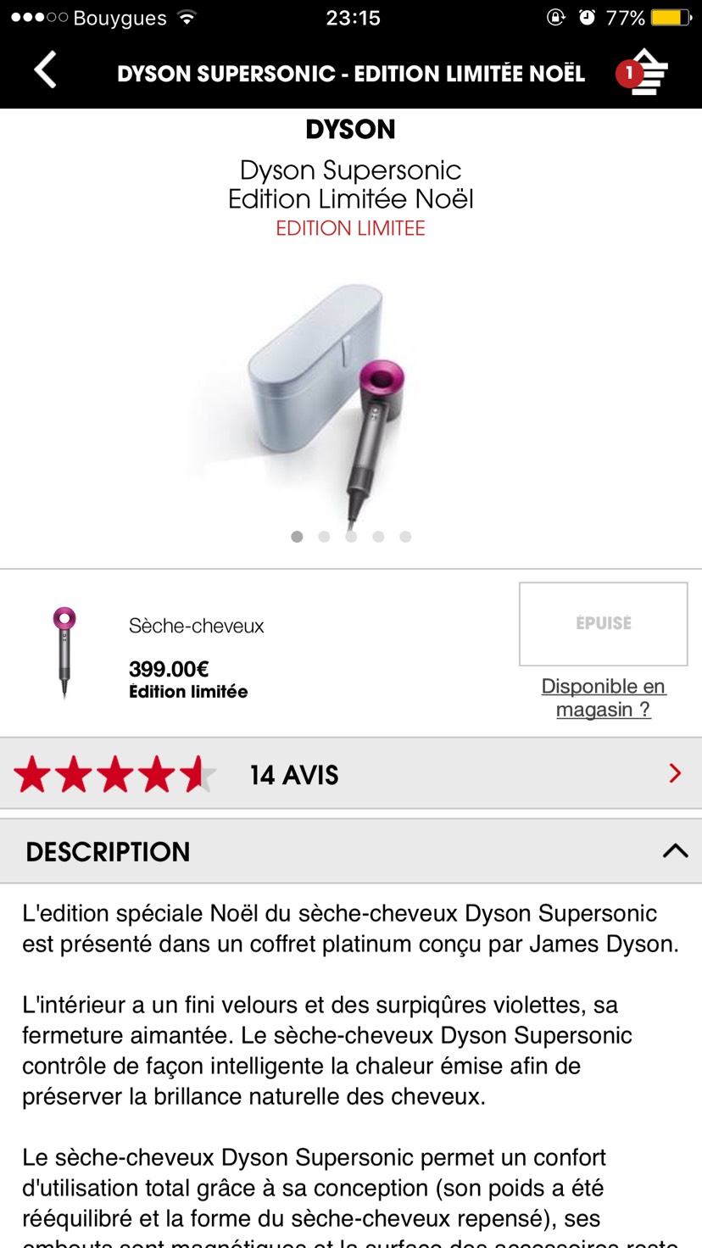The image size is (702, 1248).
Task: Tap the back arrow in header
Action: click(x=46, y=70)
